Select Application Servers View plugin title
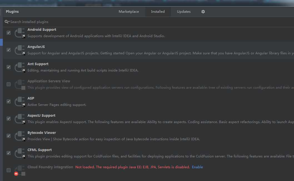Viewport: 294px width, 181px height. pos(49,81)
